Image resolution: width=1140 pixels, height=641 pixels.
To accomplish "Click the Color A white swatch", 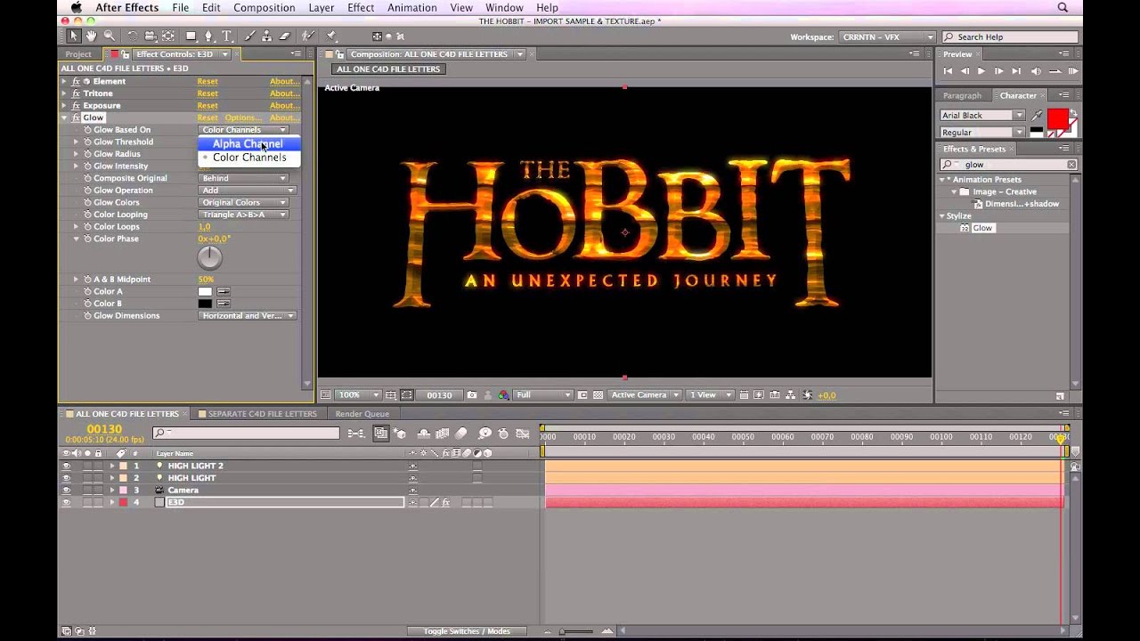I will point(205,292).
